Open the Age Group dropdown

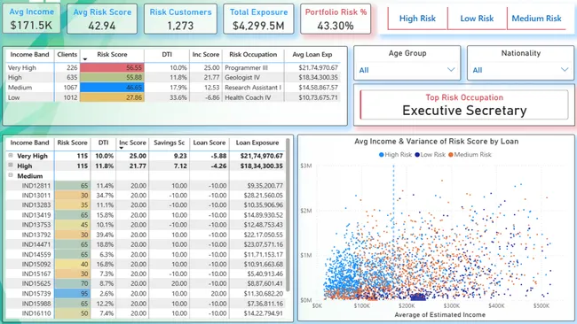click(407, 70)
